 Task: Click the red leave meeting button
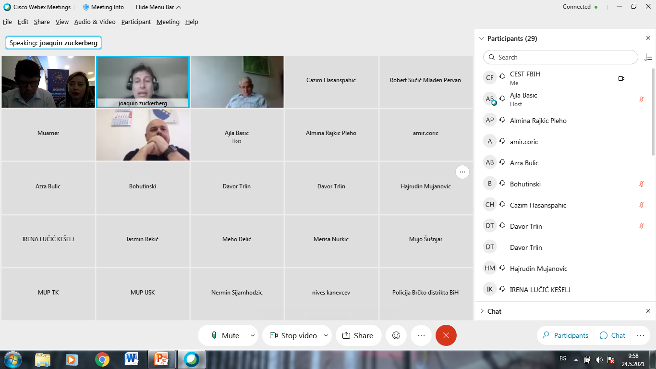point(446,335)
